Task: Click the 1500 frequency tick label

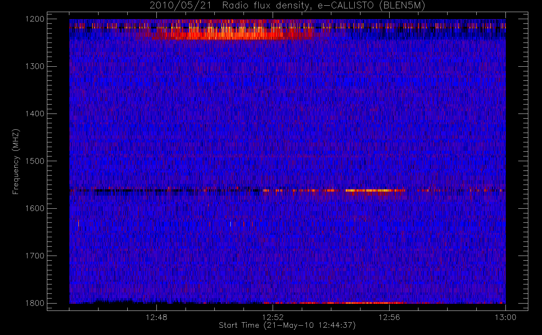Action: point(35,161)
